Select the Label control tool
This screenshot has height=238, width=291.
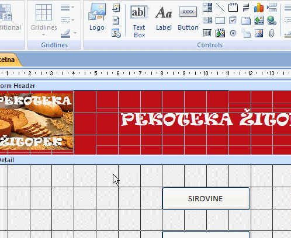tap(164, 18)
